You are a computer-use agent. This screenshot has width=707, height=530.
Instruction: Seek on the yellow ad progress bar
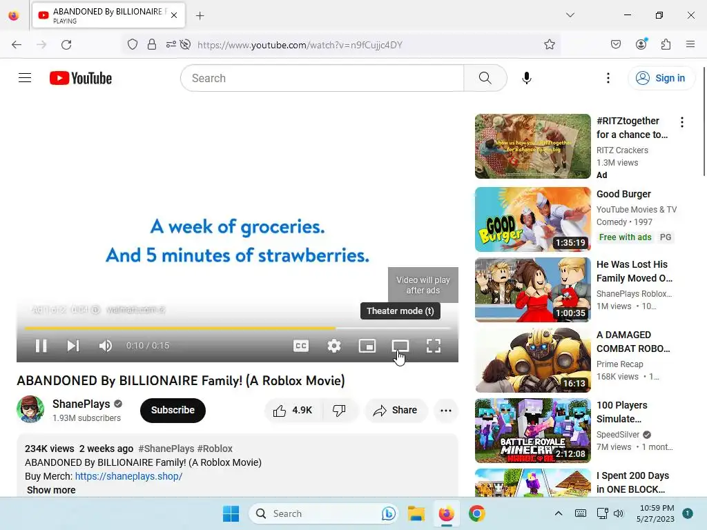click(238, 328)
